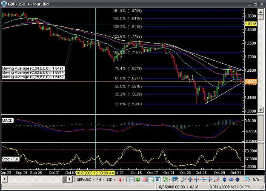Click the 138.2% (1.8118) Fibonacci label
The height and width of the screenshot is (191, 266).
(127, 27)
